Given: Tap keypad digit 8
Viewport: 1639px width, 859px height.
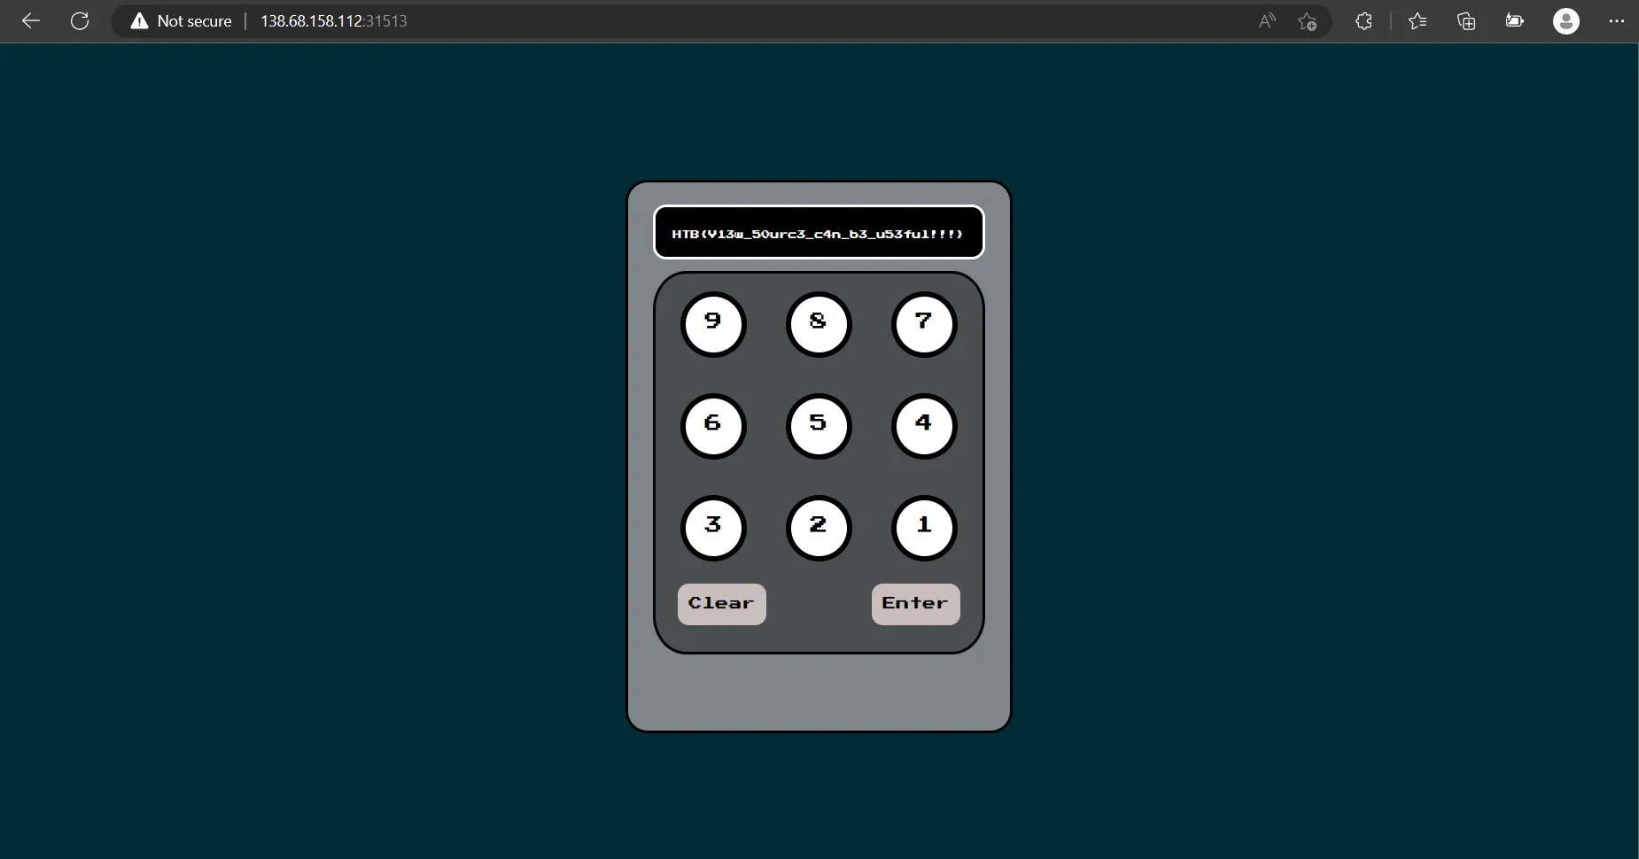Looking at the screenshot, I should (819, 324).
